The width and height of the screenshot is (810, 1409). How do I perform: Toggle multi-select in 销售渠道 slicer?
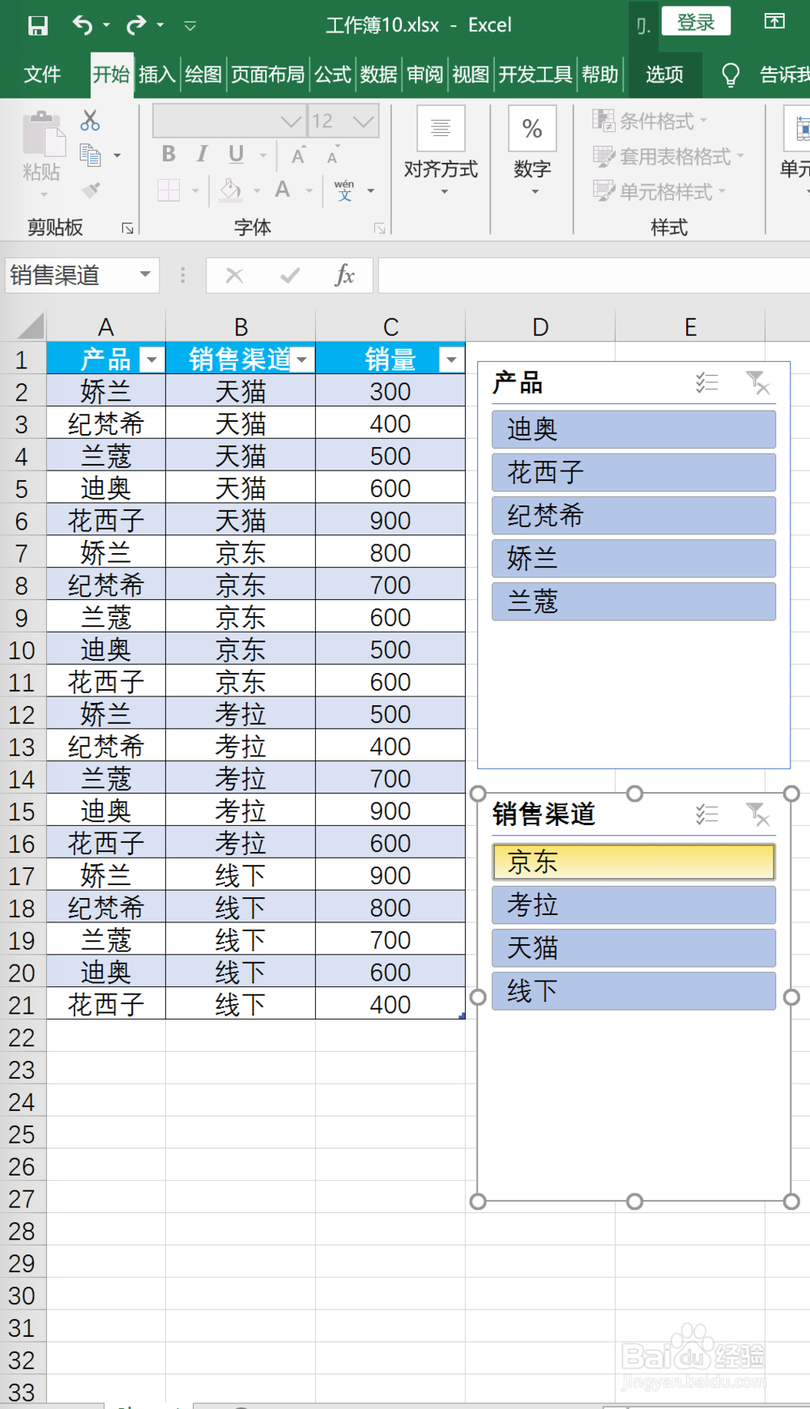[707, 814]
